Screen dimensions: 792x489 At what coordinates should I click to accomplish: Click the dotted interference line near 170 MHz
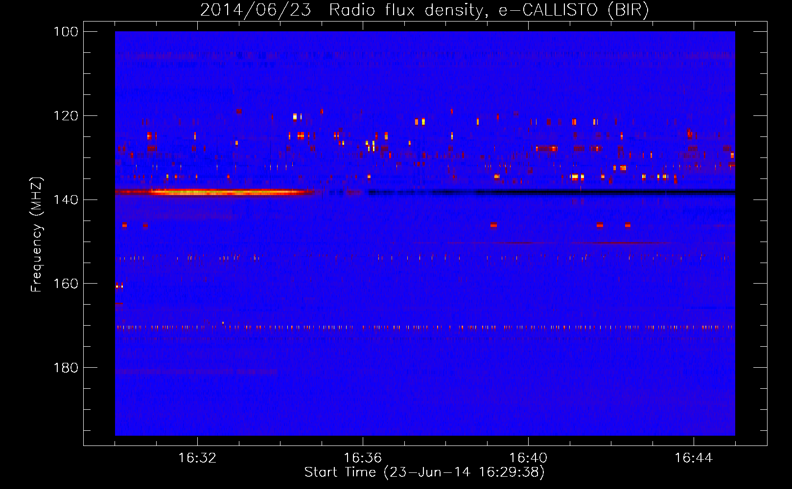click(x=425, y=327)
